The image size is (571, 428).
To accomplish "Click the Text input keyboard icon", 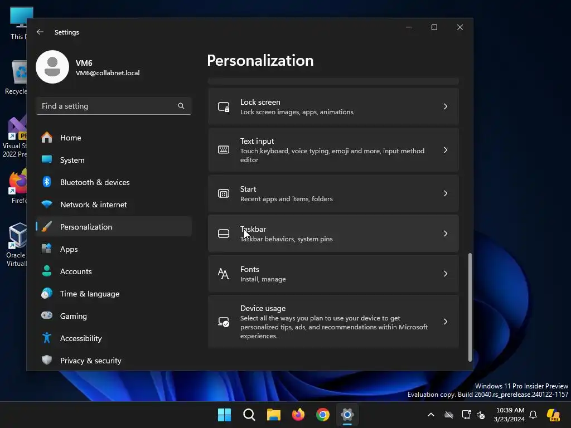I will [x=224, y=150].
